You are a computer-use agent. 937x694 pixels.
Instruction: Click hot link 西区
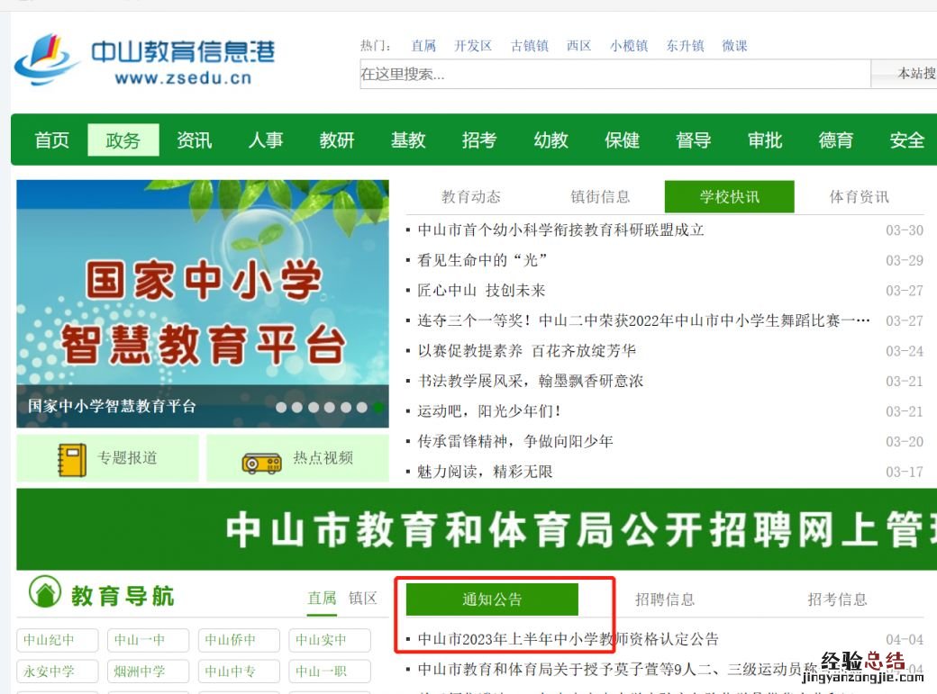[579, 46]
